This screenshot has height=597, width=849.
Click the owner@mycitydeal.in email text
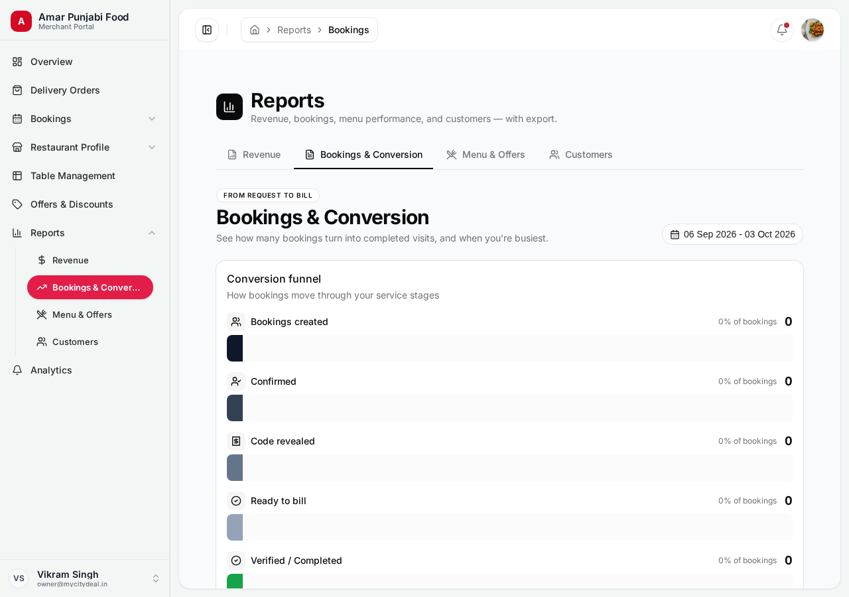pyautogui.click(x=72, y=584)
